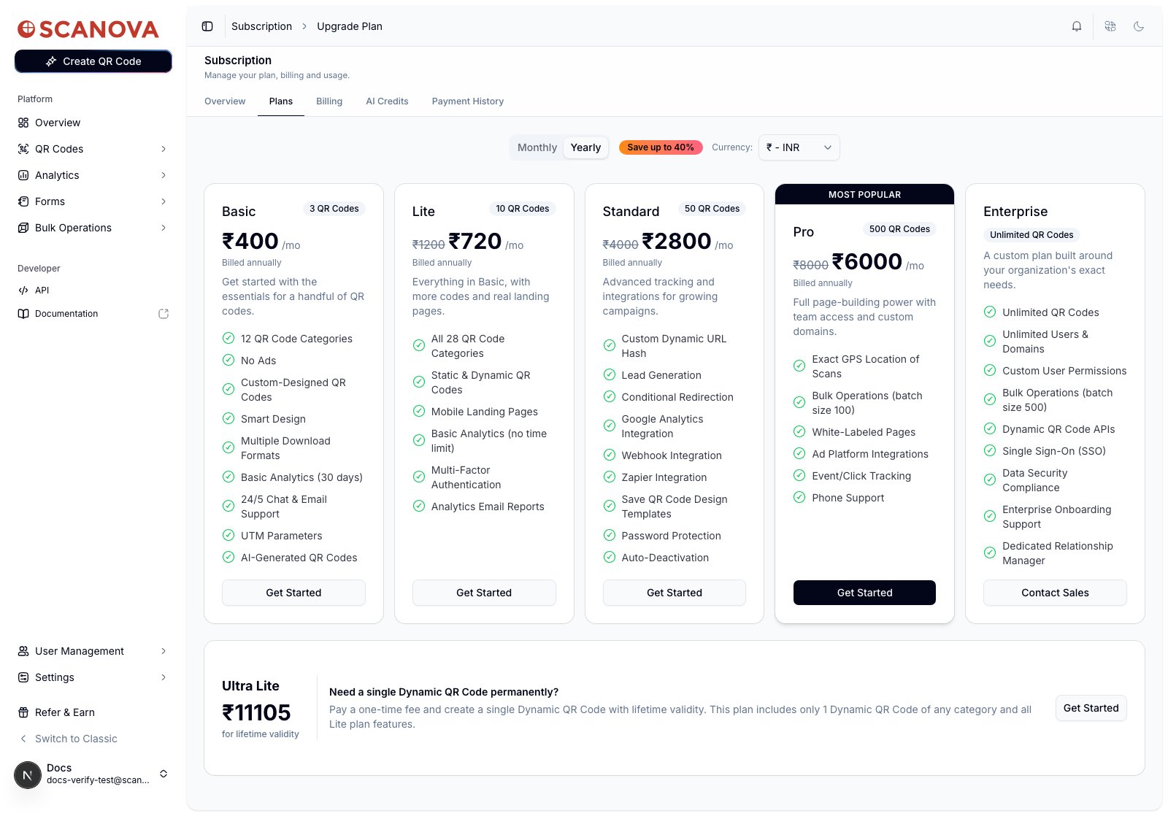Open the AI Credits tab

click(387, 101)
